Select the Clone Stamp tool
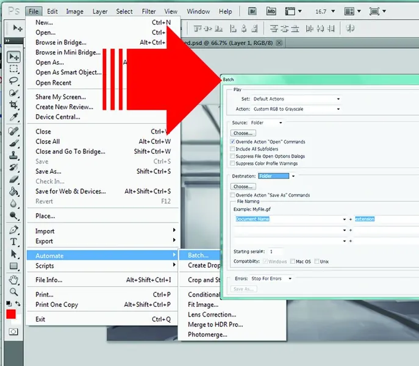Image resolution: width=419 pixels, height=366 pixels. coord(13,156)
